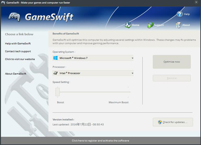
Task: Click the Benefits of GameSwift heading
Action: [66, 34]
